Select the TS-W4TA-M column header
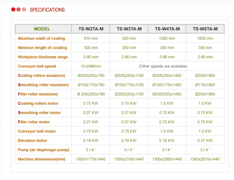This screenshot has height=180, width=234. pos(167,29)
